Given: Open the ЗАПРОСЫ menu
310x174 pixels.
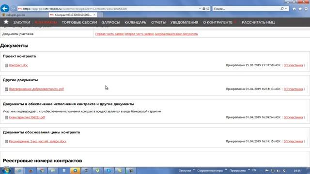Looking at the screenshot, I should [111, 23].
